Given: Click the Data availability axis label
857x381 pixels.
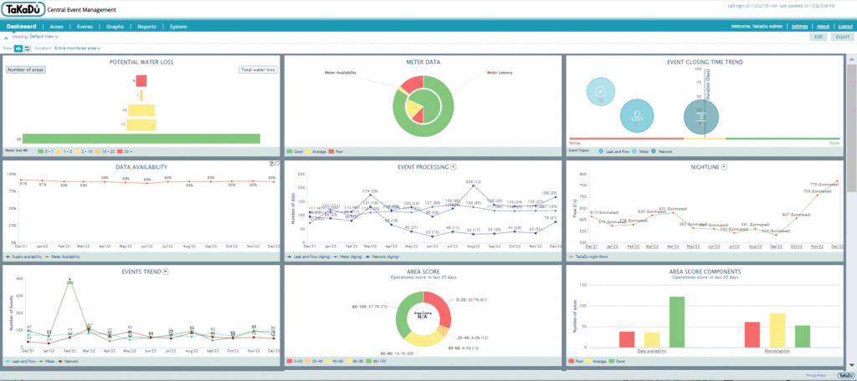Looking at the screenshot, I should (x=652, y=352).
